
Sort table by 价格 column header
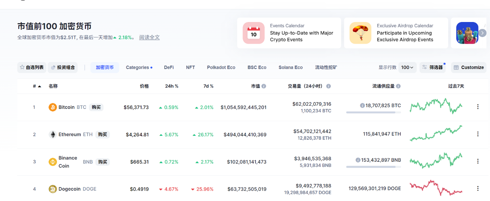coord(144,86)
